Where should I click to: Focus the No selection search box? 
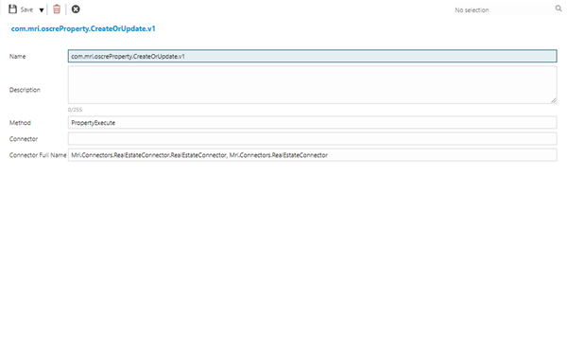click(503, 9)
